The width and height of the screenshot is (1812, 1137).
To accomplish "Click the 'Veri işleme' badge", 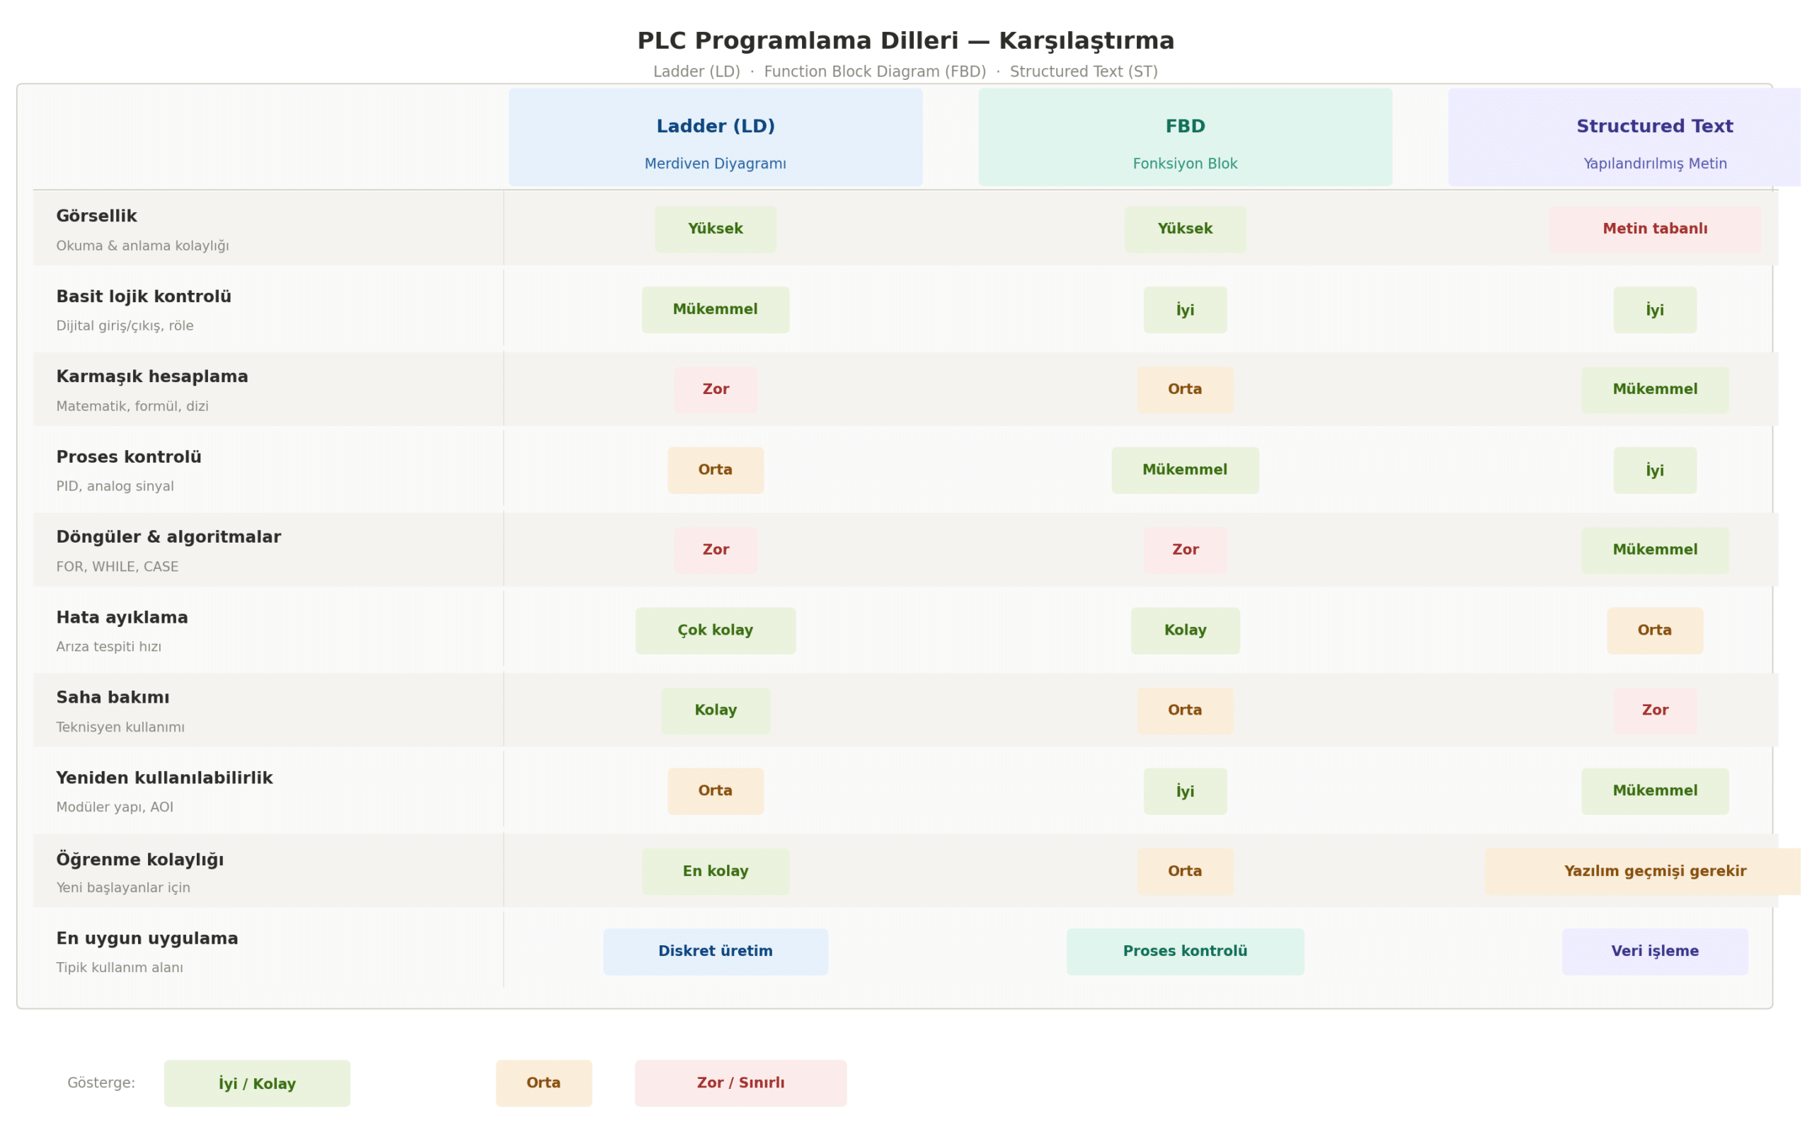I will pos(1654,951).
